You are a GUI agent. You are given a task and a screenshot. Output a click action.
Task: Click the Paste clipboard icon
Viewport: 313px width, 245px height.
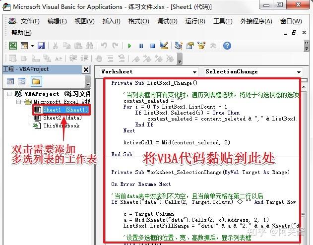[78, 46]
